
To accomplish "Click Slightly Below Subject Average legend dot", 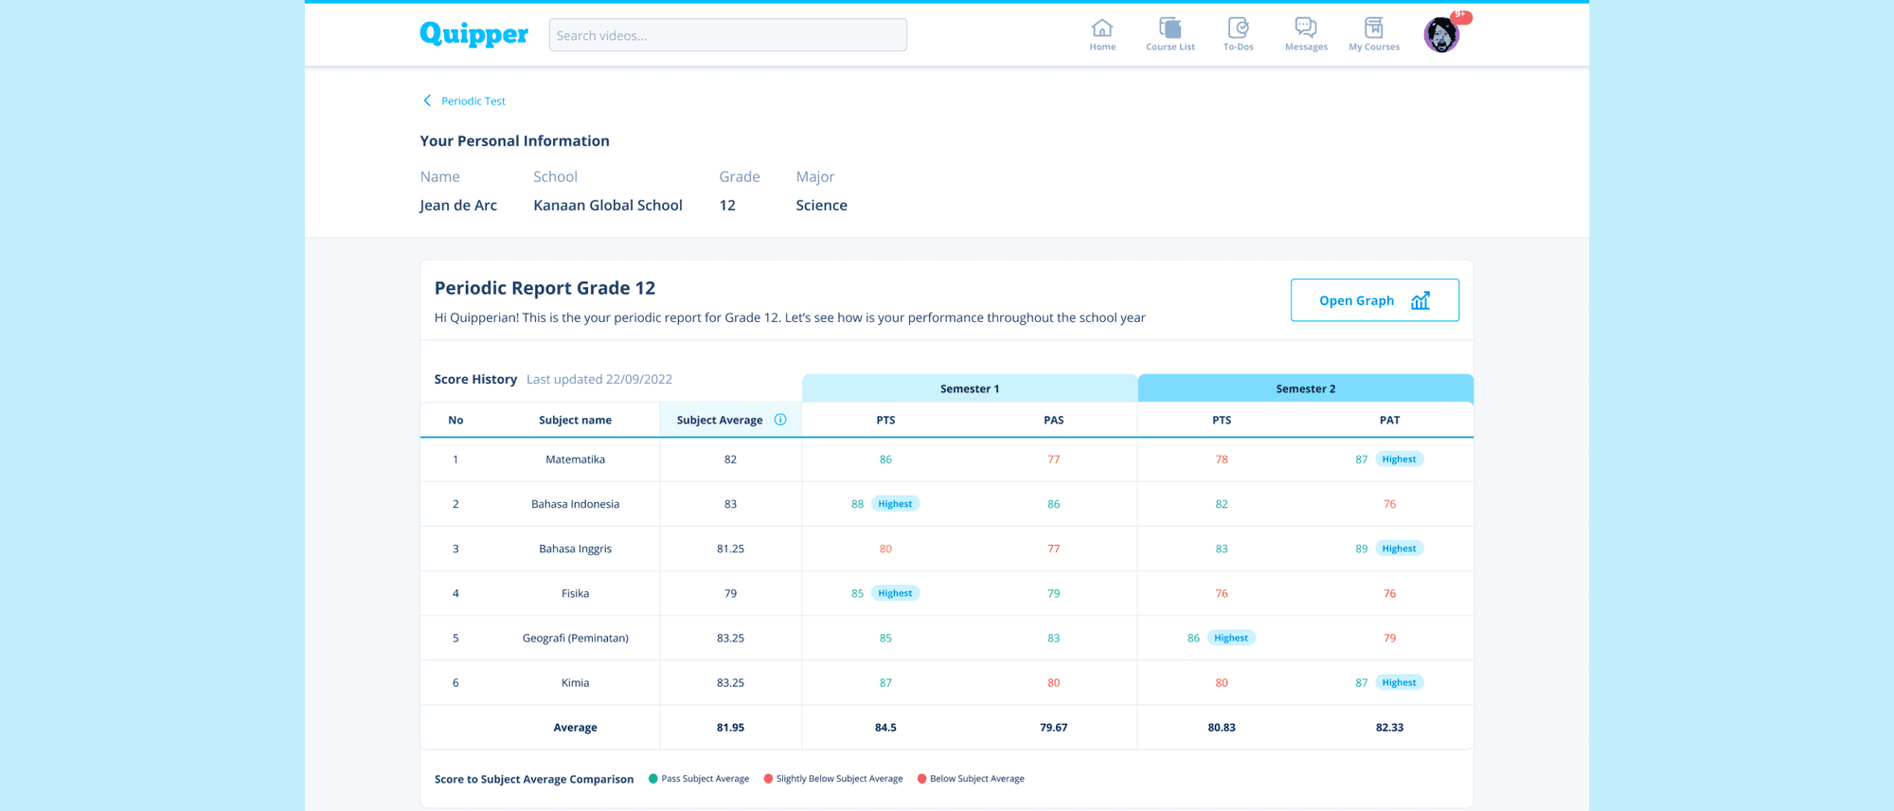I will click(x=768, y=779).
